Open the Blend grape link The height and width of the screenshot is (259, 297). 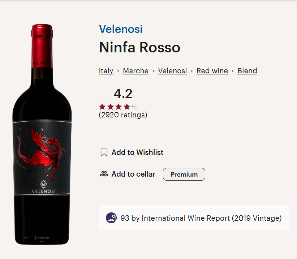pyautogui.click(x=247, y=71)
